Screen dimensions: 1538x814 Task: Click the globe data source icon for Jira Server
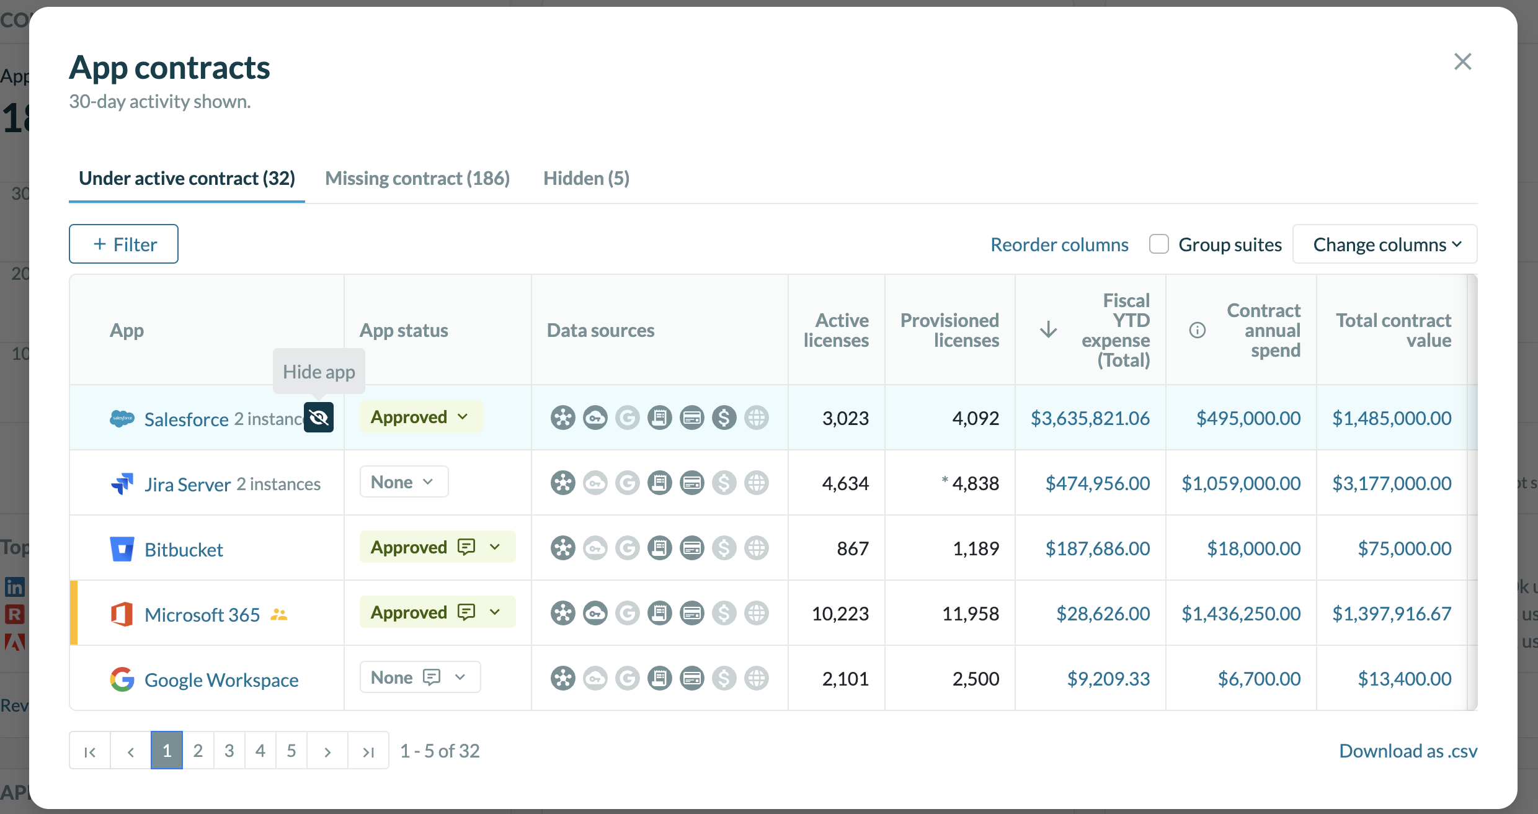click(756, 483)
